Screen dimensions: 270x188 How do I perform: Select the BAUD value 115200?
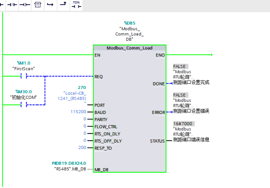click(x=77, y=112)
